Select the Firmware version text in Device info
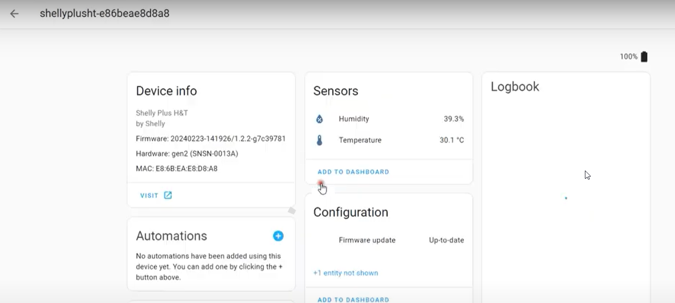This screenshot has height=303, width=675. tap(211, 139)
